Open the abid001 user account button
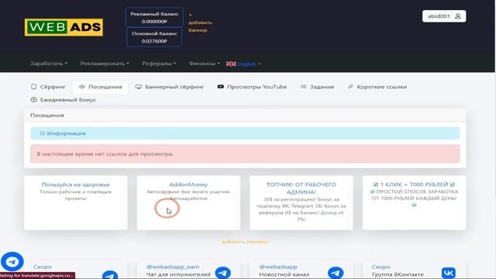This screenshot has width=496, height=279. coord(444,16)
